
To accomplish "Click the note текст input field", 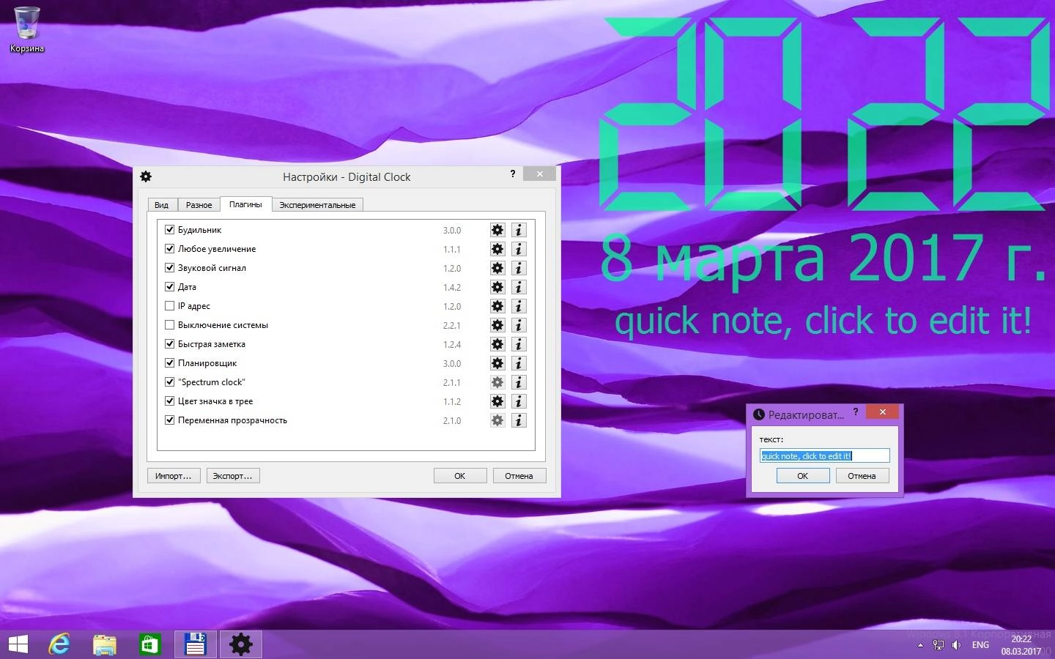I will 825,455.
